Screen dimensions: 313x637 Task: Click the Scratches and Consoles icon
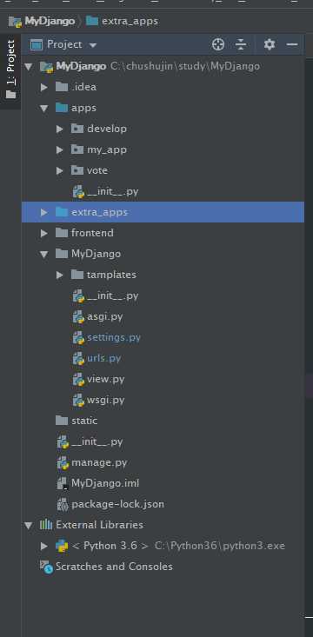[46, 567]
